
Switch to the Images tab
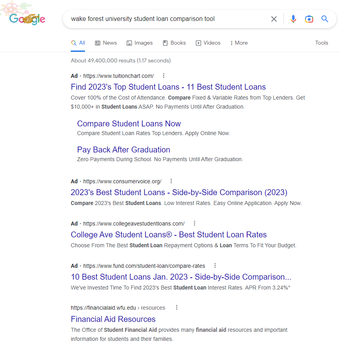click(x=140, y=43)
